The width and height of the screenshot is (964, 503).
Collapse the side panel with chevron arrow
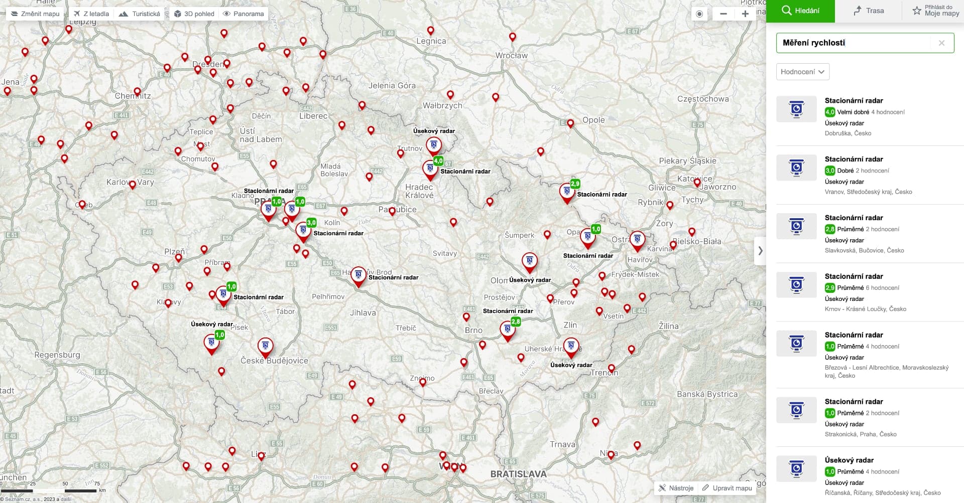coord(760,251)
